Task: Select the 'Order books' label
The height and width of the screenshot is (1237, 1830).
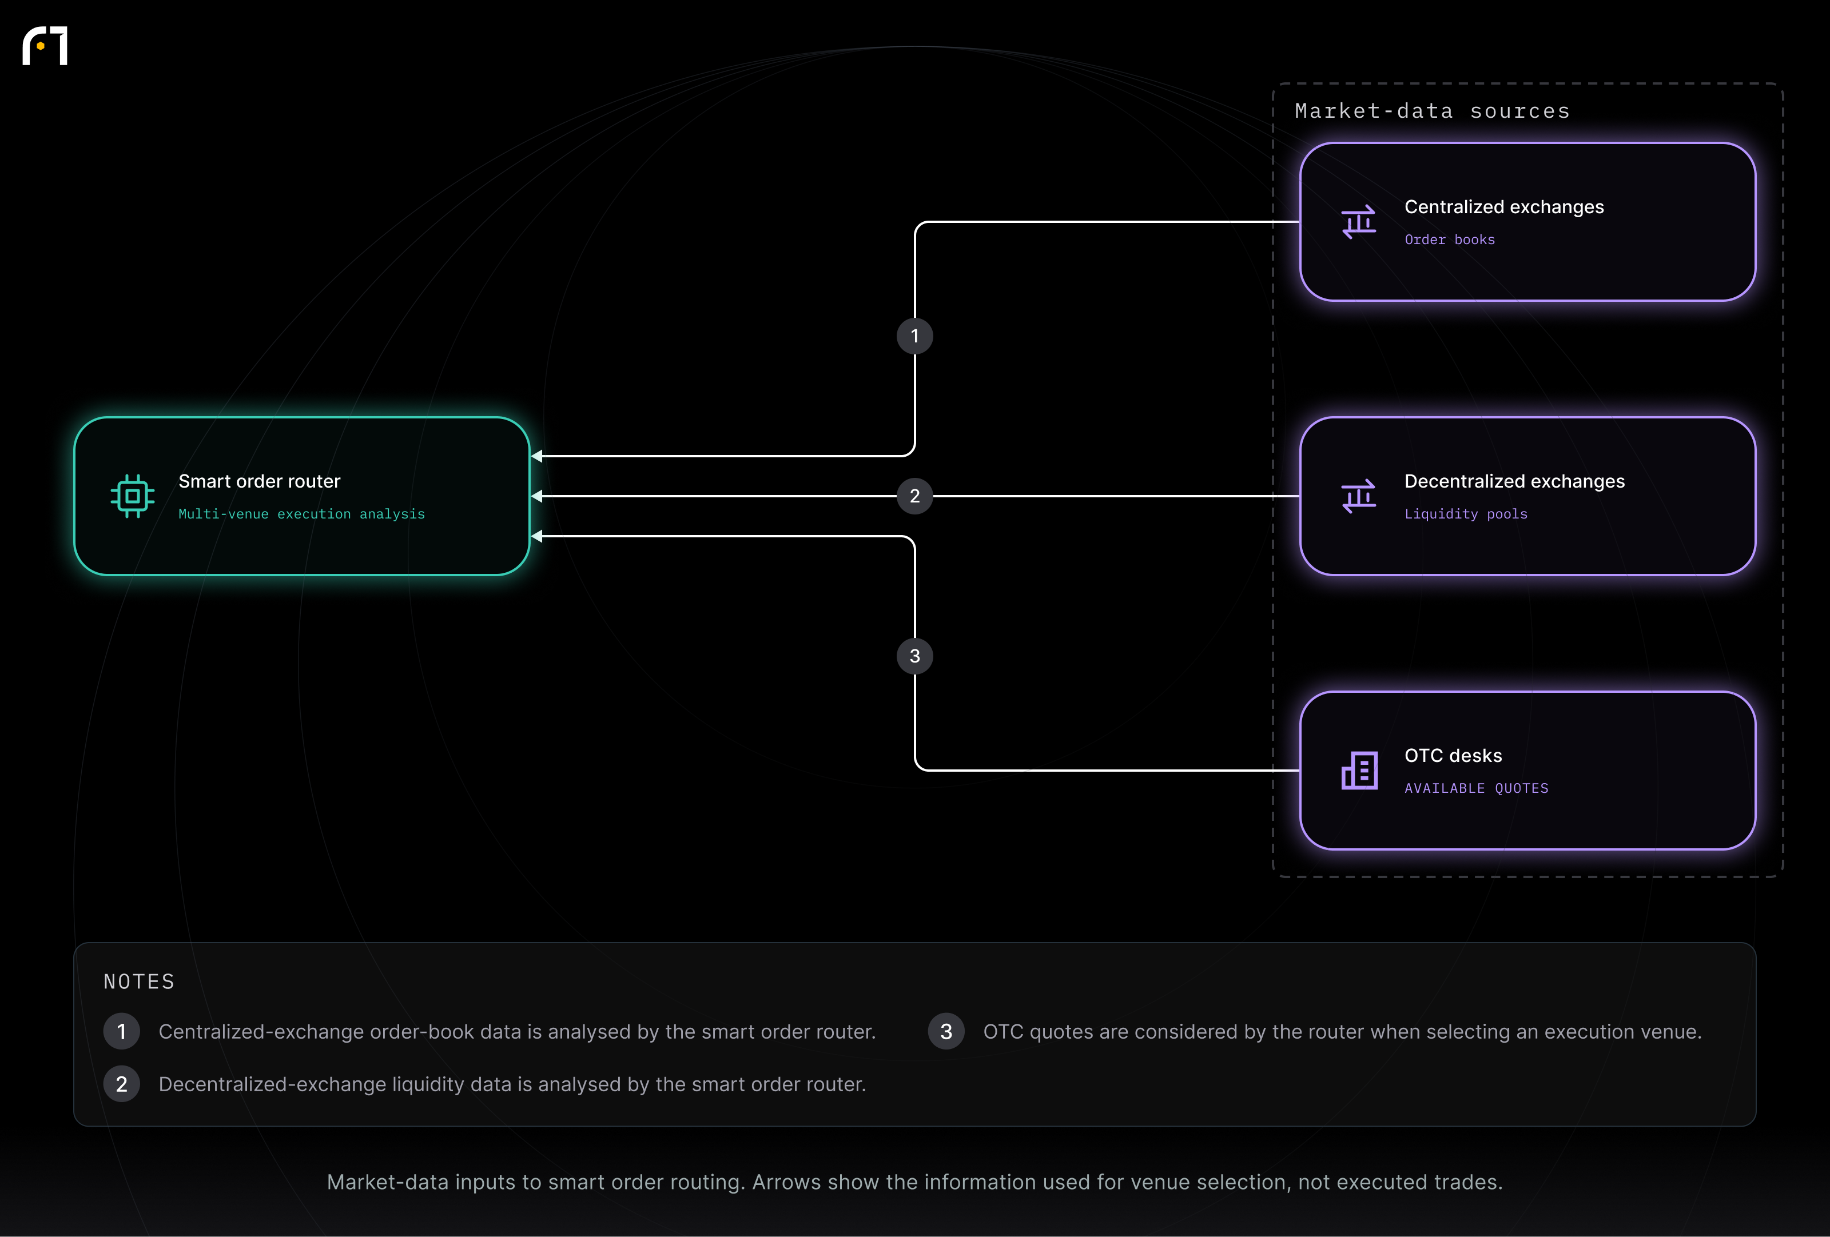Action: pos(1450,239)
